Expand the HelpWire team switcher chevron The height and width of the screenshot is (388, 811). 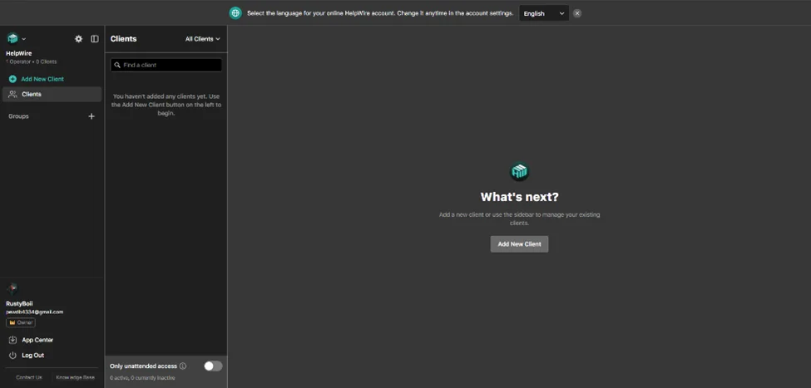(x=23, y=39)
